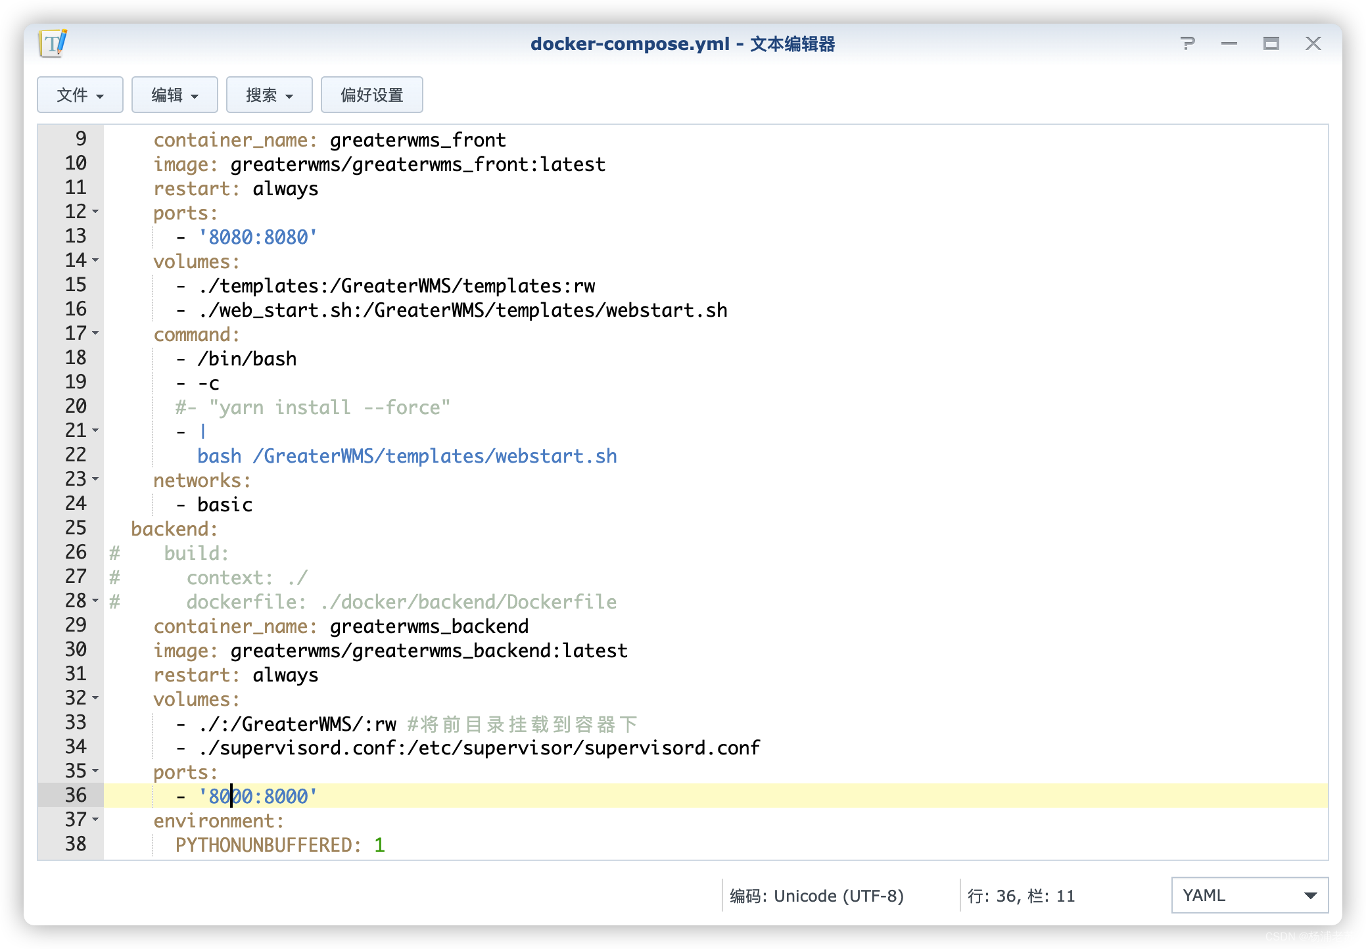Collapse fold arrow at line 23 networks
1366x949 pixels.
click(96, 479)
